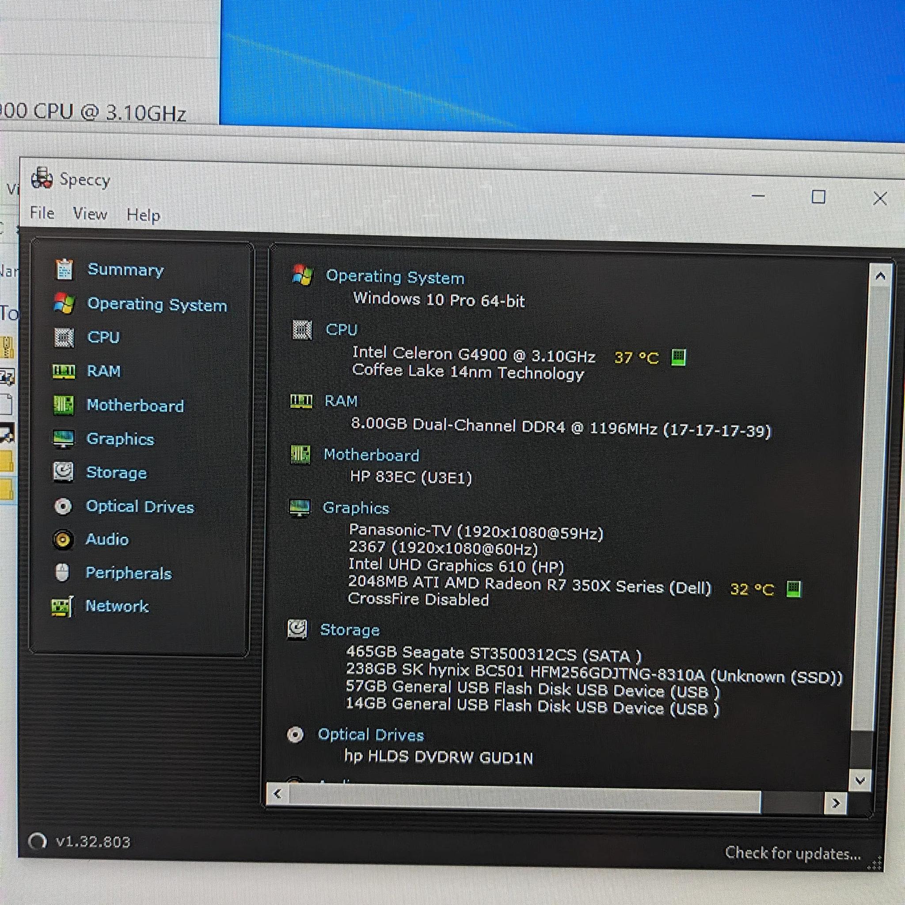Click horizontal scrollbar left arrow
This screenshot has height=905, width=905.
click(x=278, y=794)
